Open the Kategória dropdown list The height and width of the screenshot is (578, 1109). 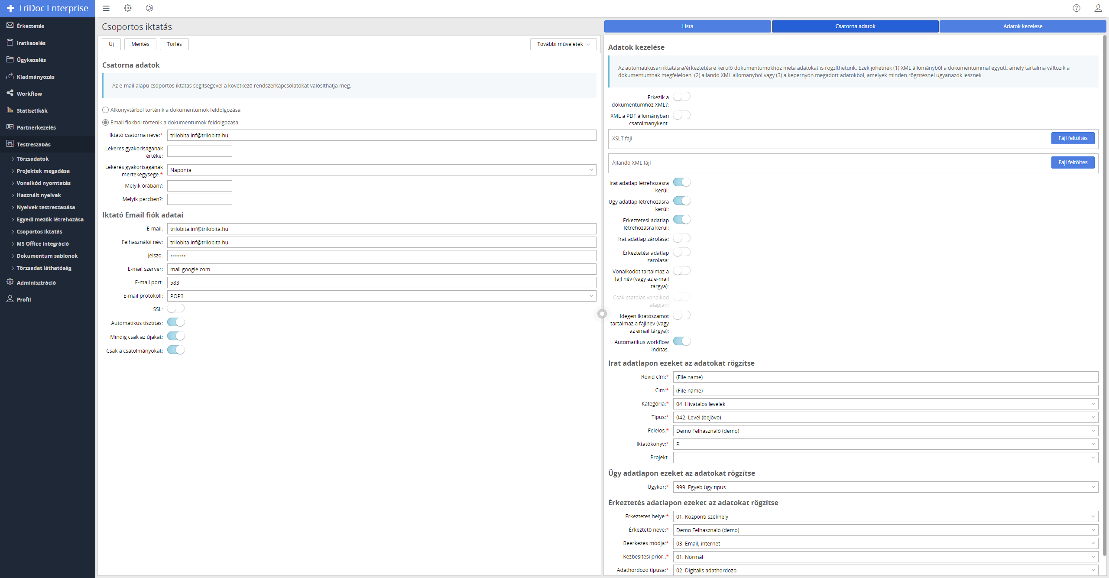pos(885,404)
